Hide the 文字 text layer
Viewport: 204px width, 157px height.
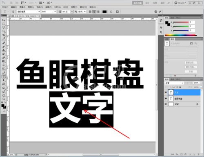(x=166, y=93)
